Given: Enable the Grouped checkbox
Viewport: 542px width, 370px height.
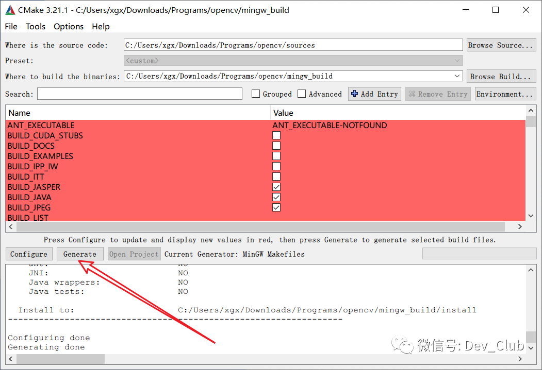Looking at the screenshot, I should pos(256,94).
